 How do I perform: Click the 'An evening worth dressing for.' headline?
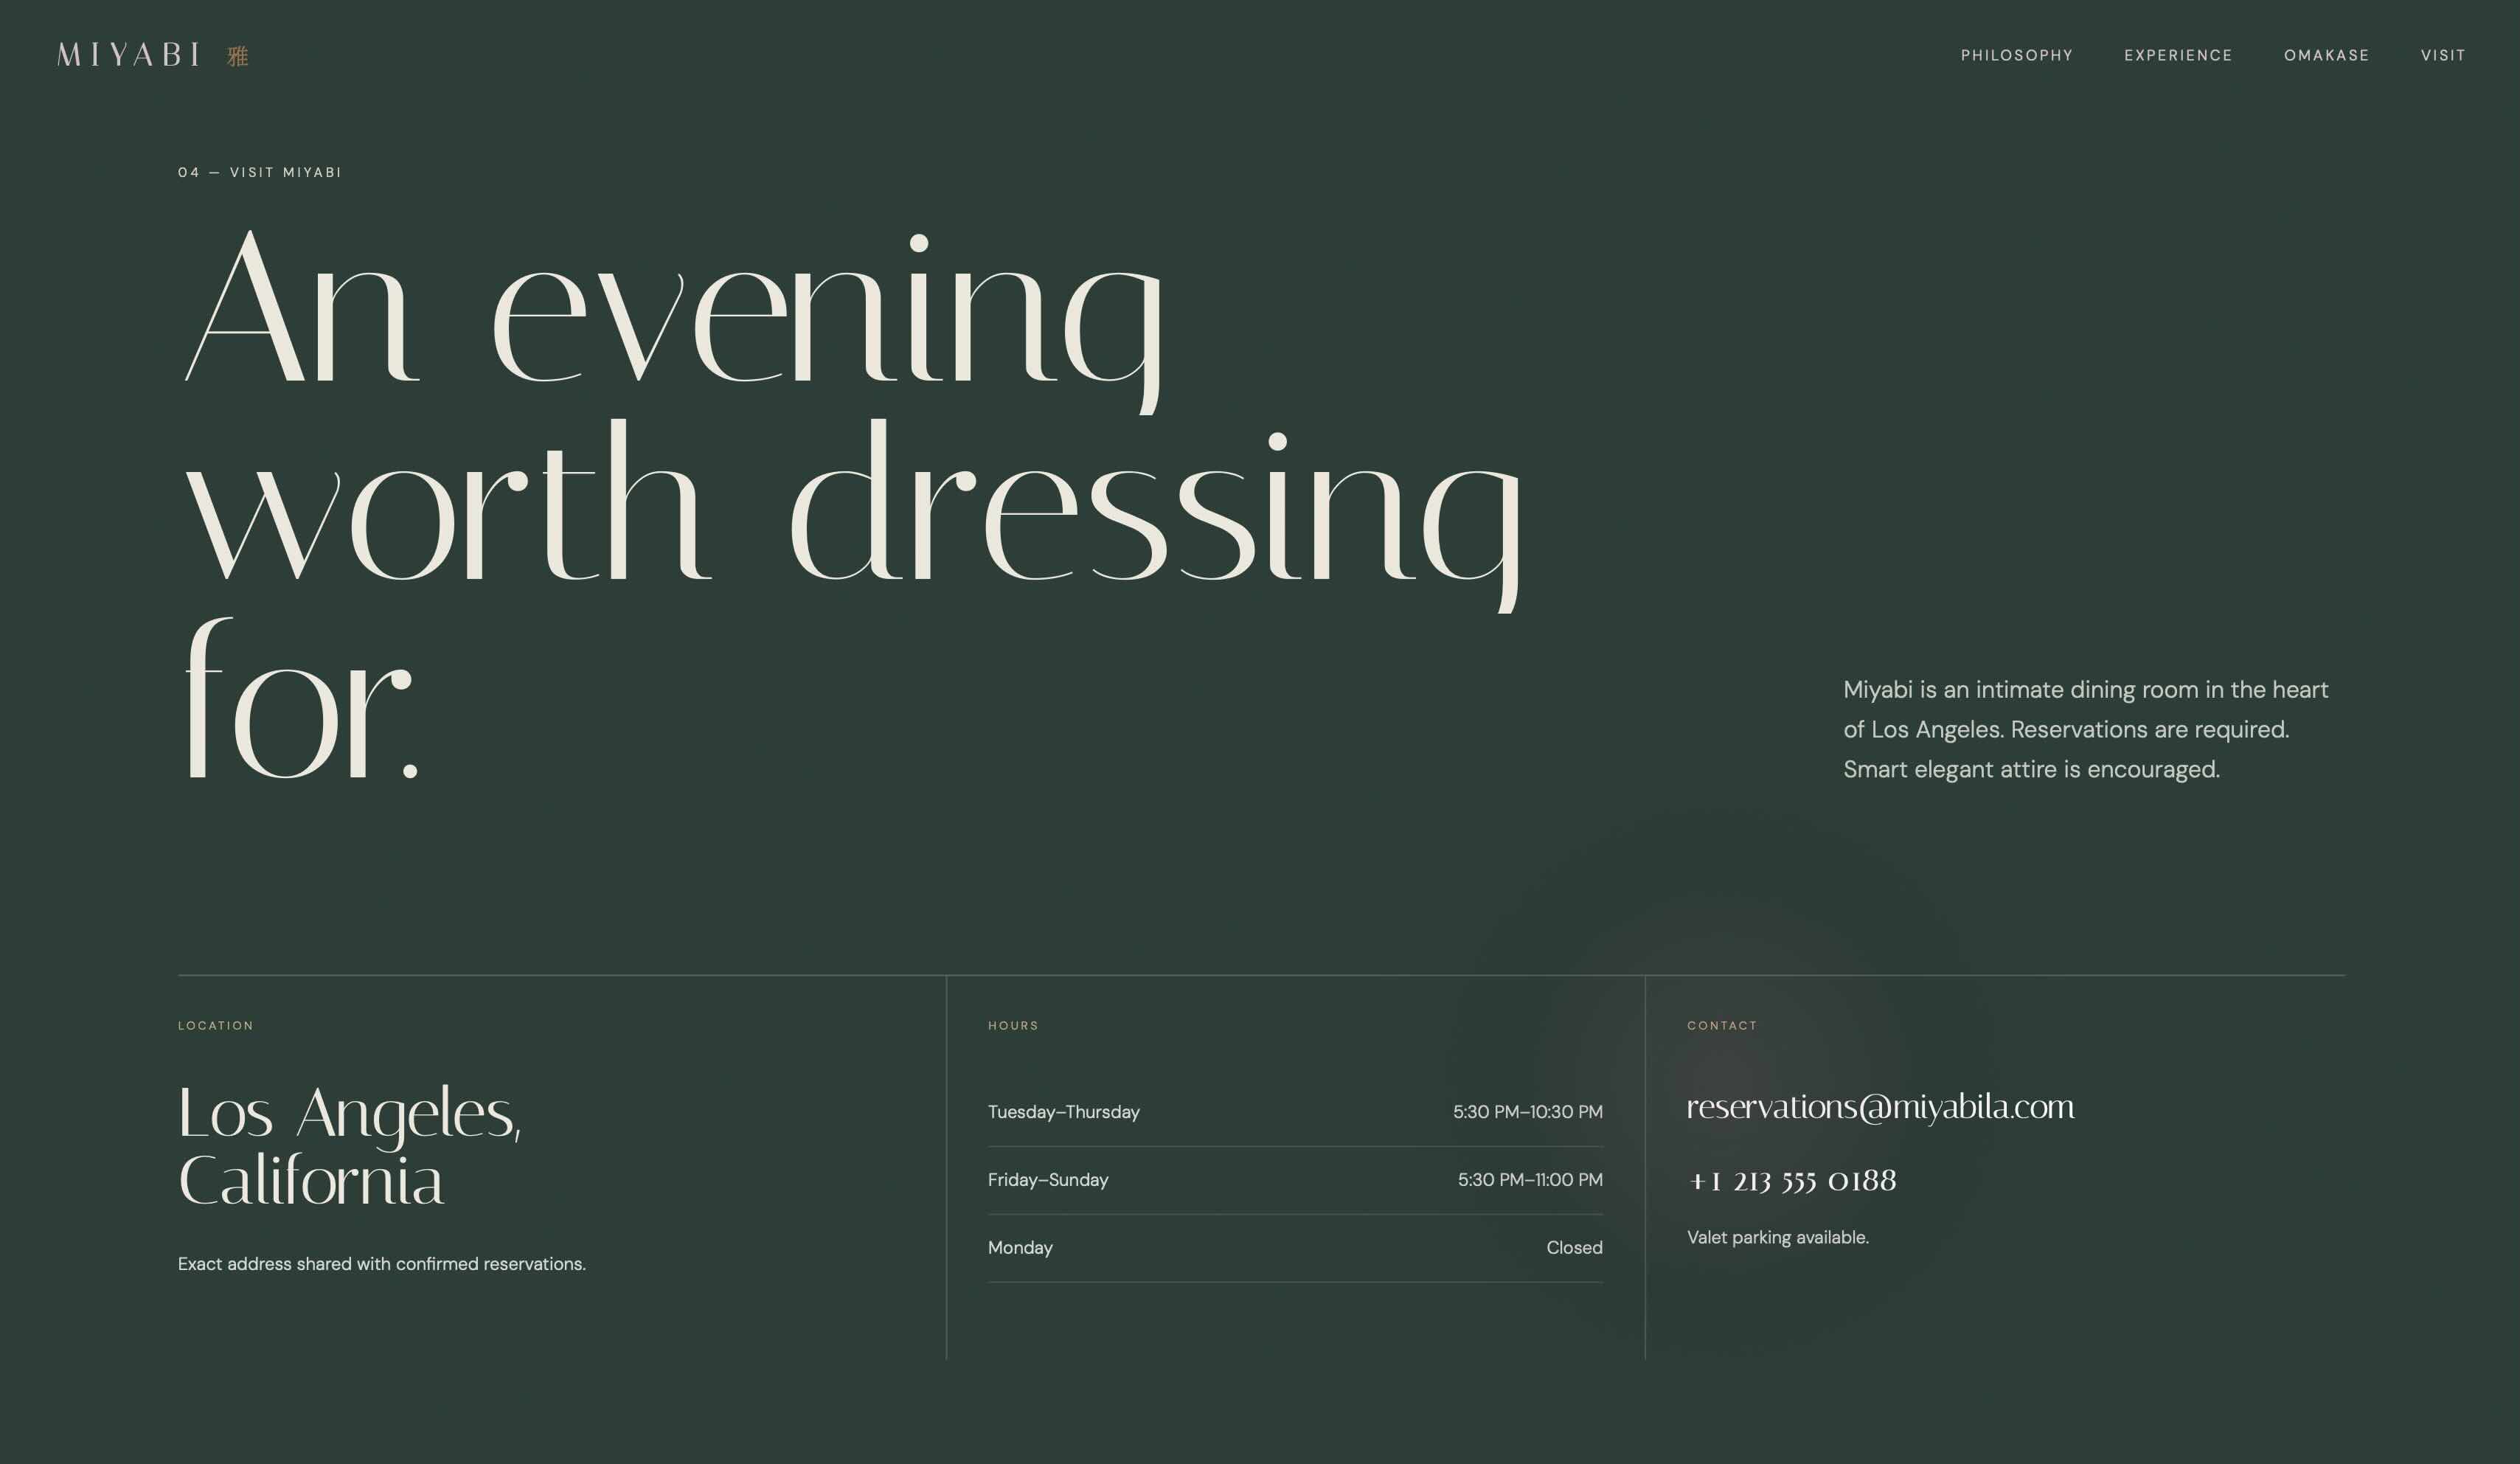pyautogui.click(x=850, y=505)
